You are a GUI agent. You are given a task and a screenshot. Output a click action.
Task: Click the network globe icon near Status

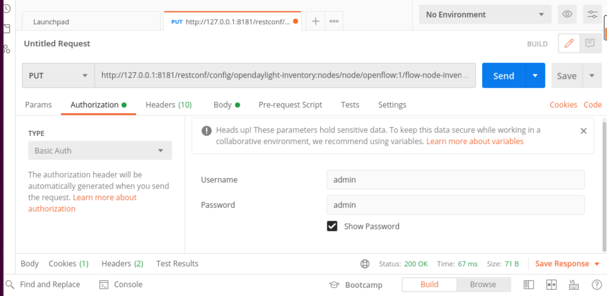(365, 264)
